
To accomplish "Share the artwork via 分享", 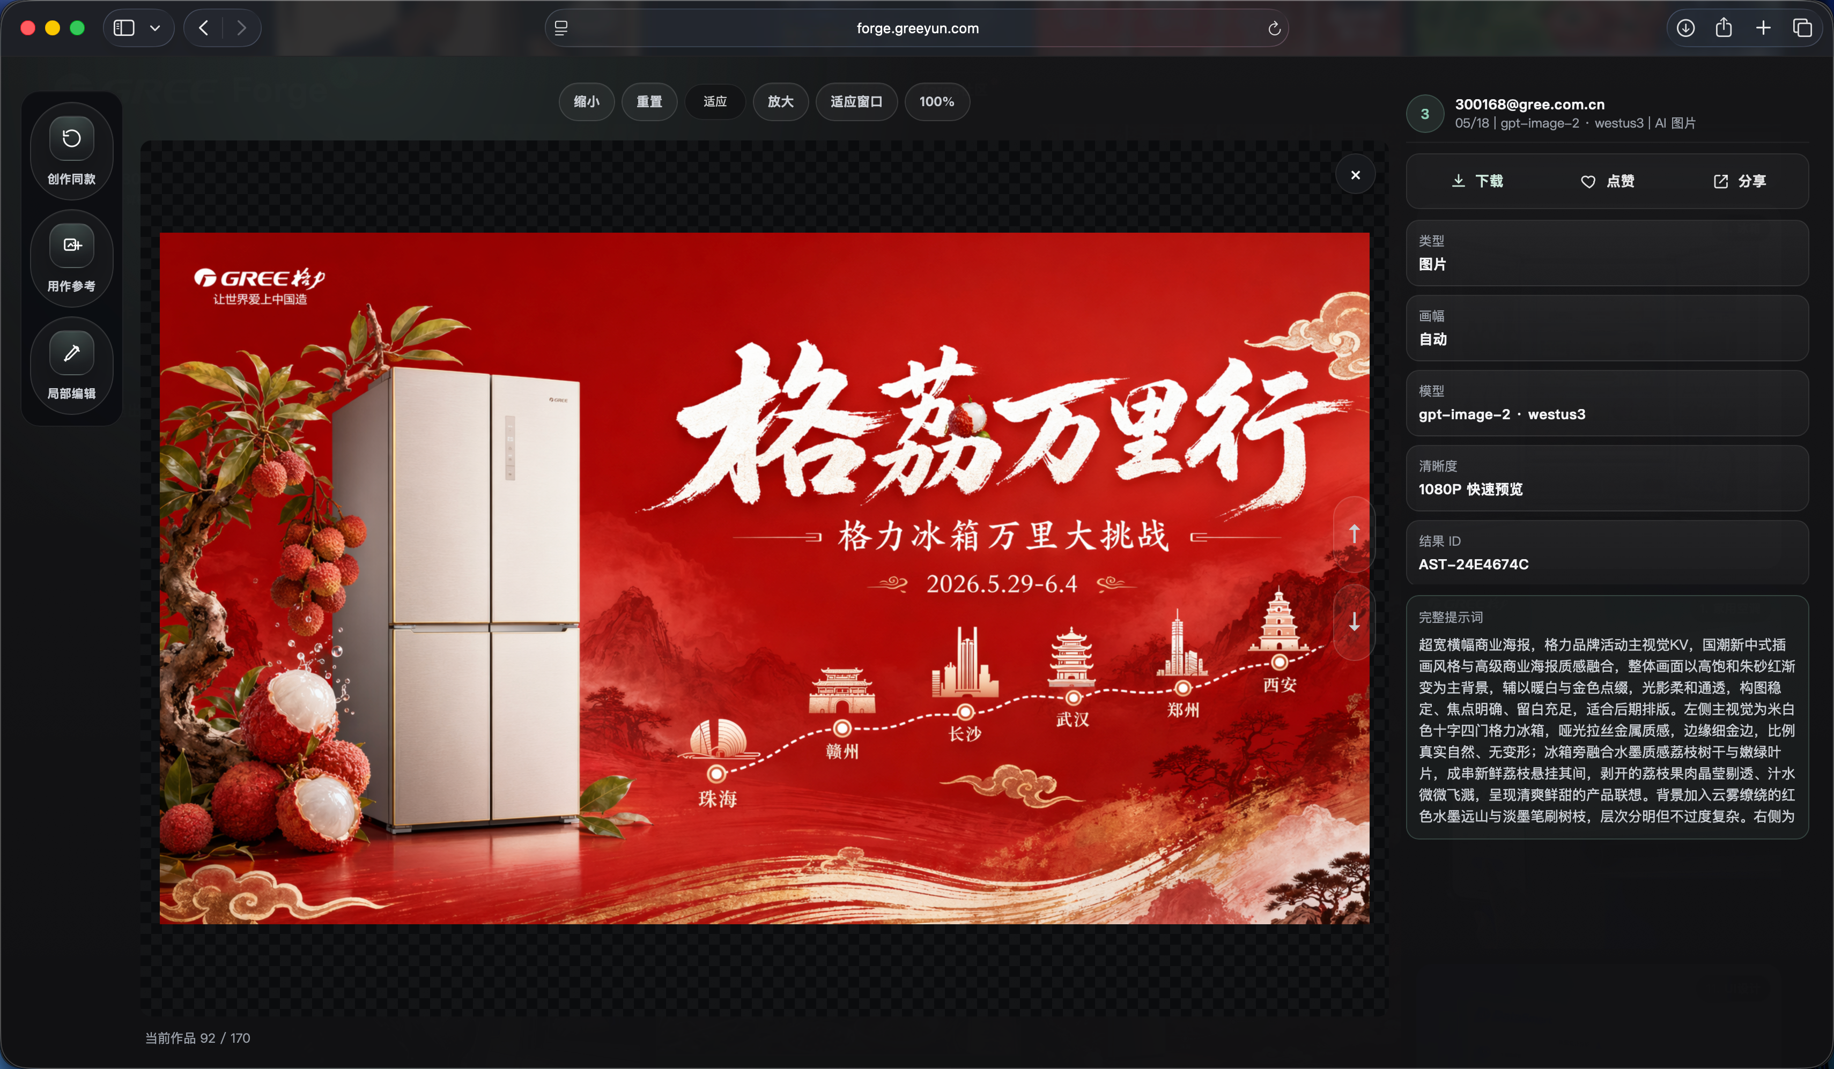I will click(1740, 181).
